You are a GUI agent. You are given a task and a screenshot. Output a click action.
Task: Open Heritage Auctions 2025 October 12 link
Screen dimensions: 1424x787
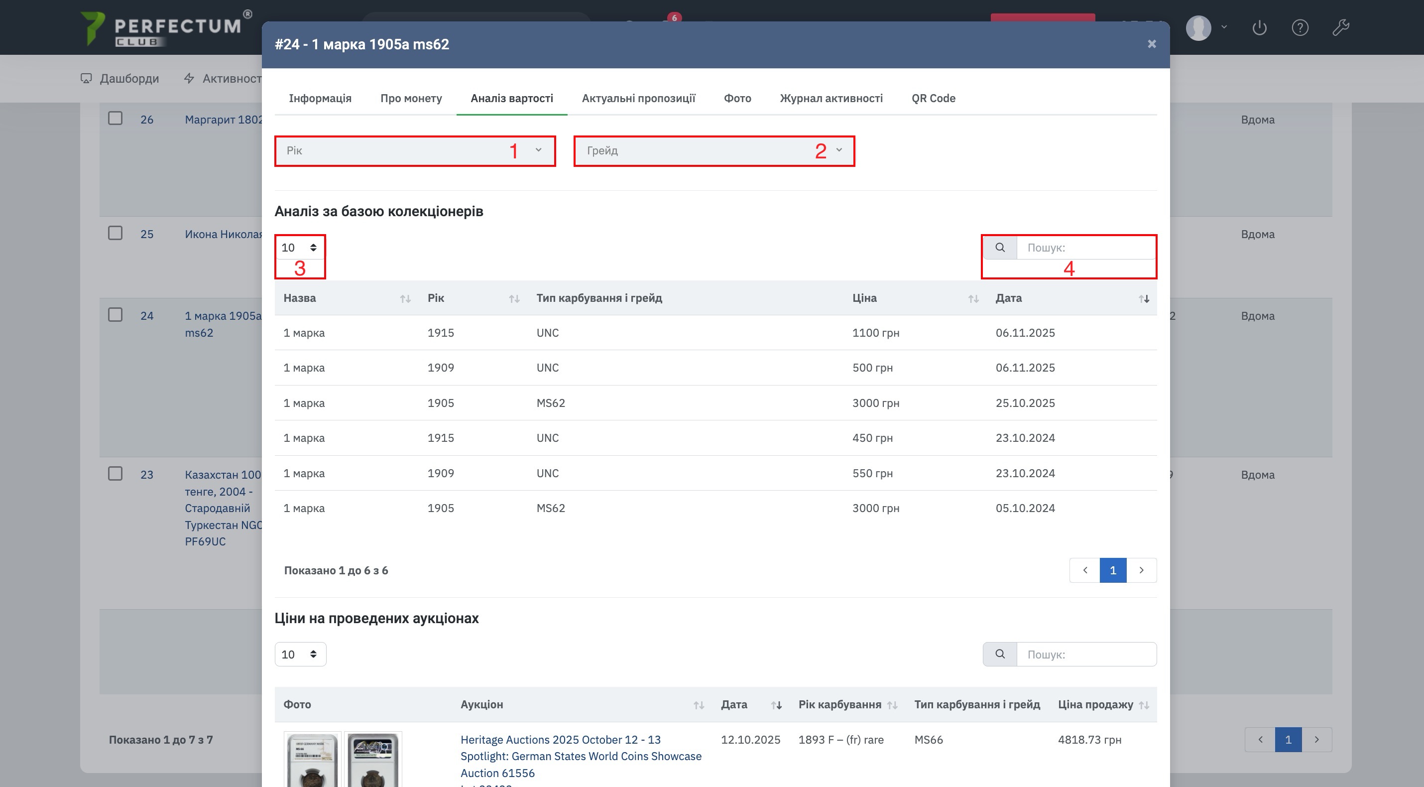560,740
